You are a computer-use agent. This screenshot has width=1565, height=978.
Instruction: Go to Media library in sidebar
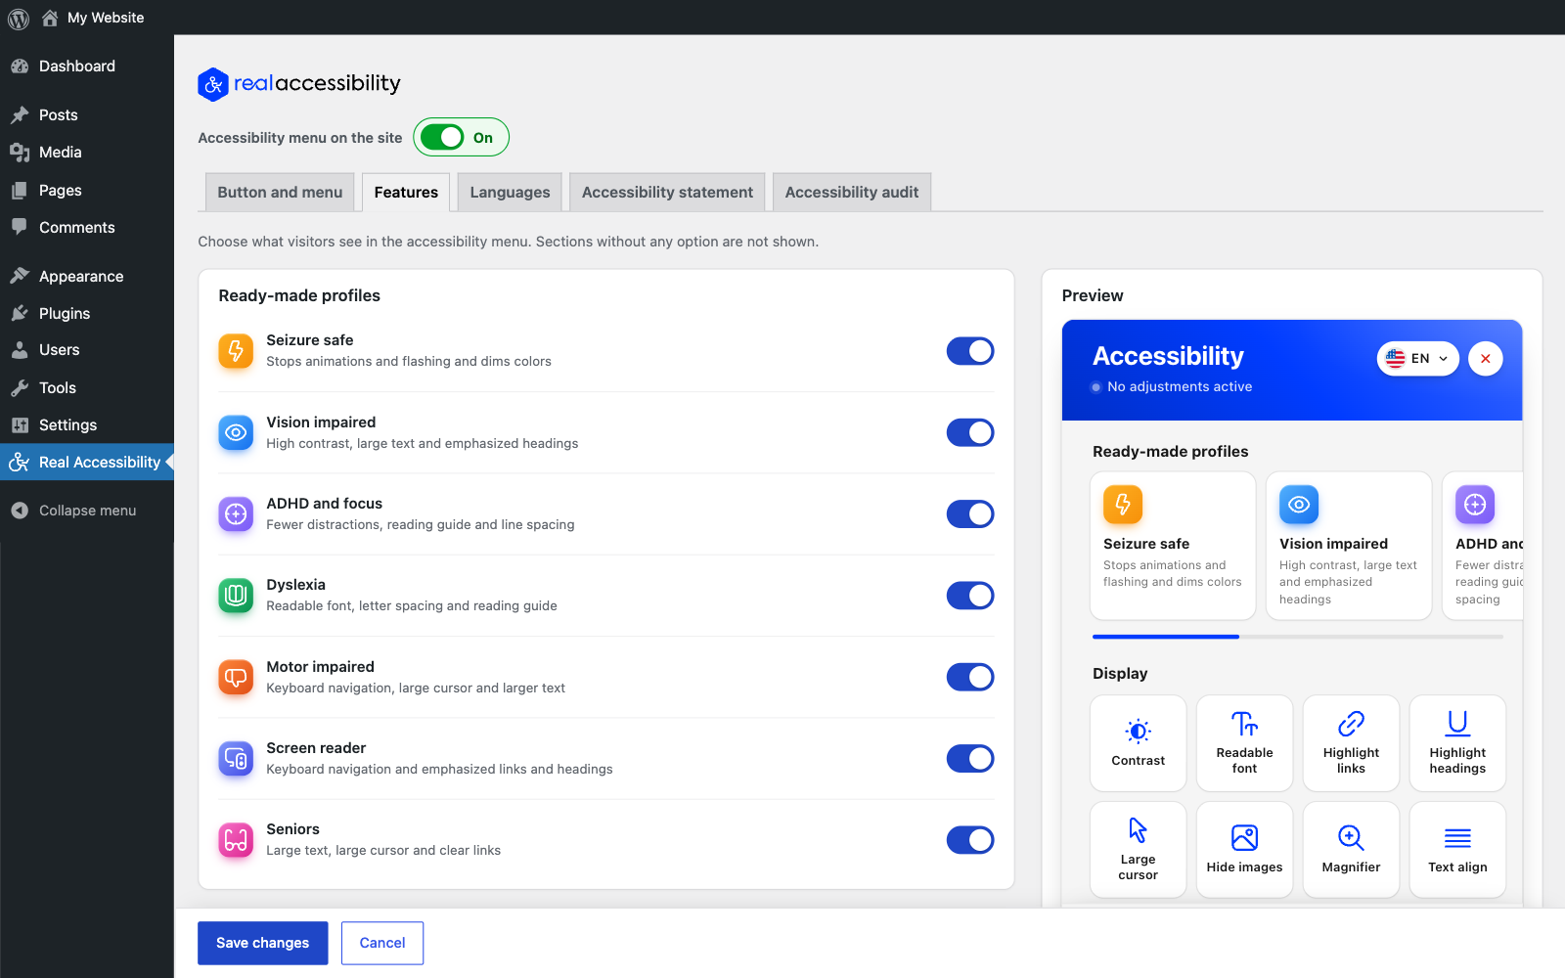[x=87, y=153]
